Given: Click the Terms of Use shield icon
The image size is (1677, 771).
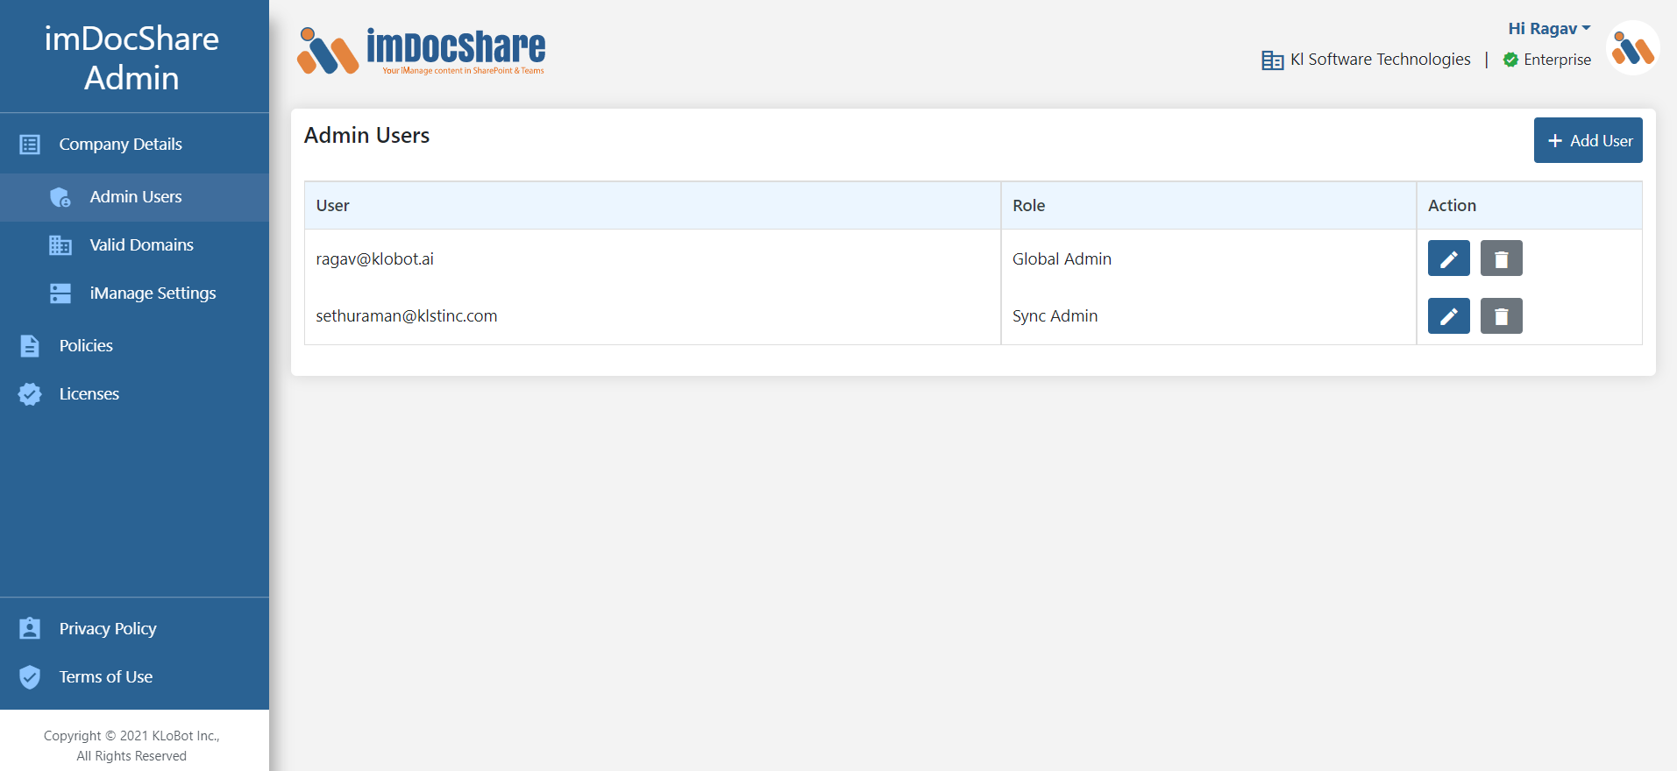Looking at the screenshot, I should pyautogui.click(x=30, y=676).
